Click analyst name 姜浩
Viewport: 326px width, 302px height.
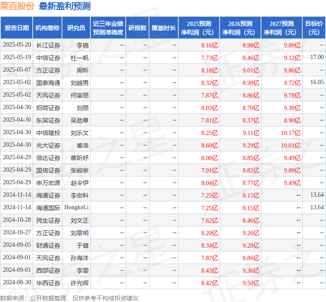pos(83,145)
